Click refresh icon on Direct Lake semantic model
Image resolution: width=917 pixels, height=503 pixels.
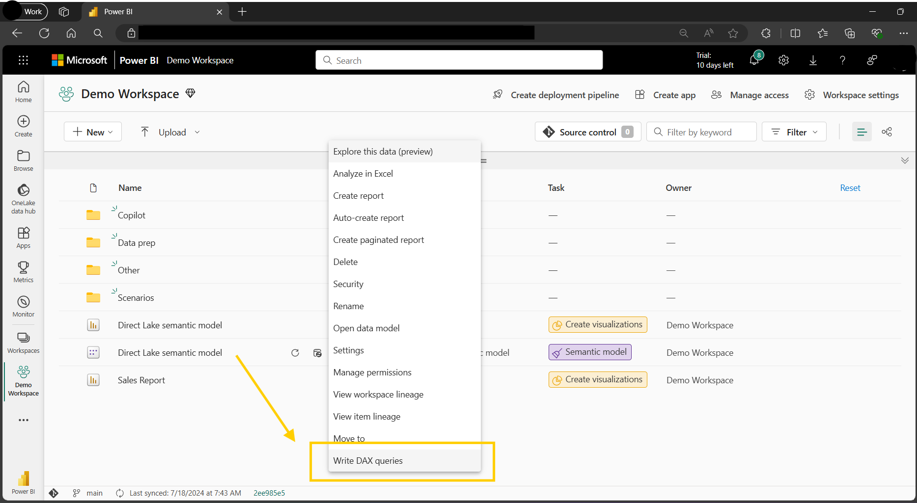295,353
